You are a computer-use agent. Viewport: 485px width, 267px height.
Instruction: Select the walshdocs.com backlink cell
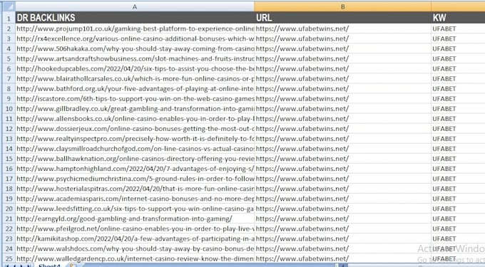pyautogui.click(x=135, y=248)
